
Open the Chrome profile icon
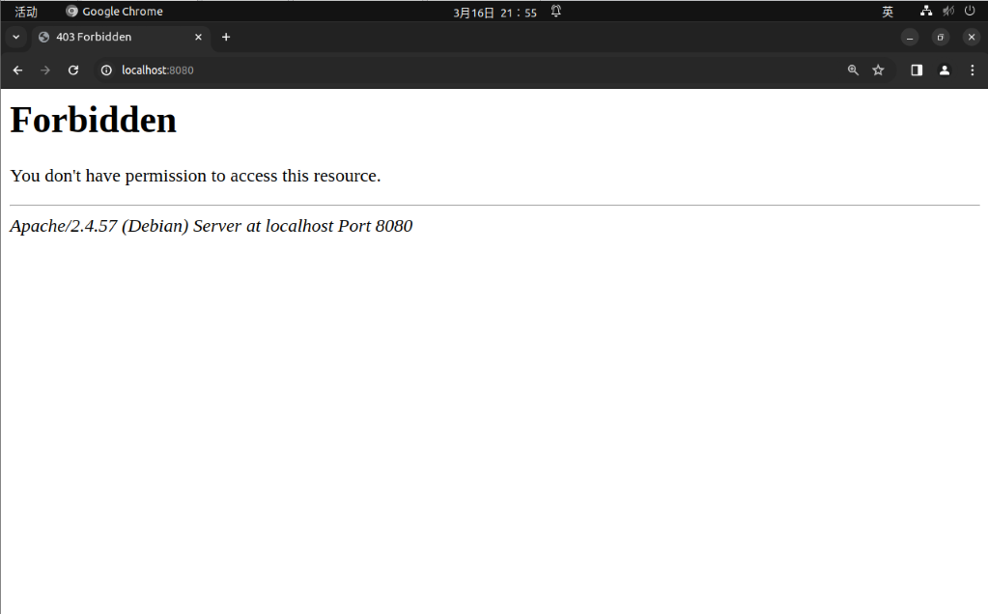click(945, 70)
